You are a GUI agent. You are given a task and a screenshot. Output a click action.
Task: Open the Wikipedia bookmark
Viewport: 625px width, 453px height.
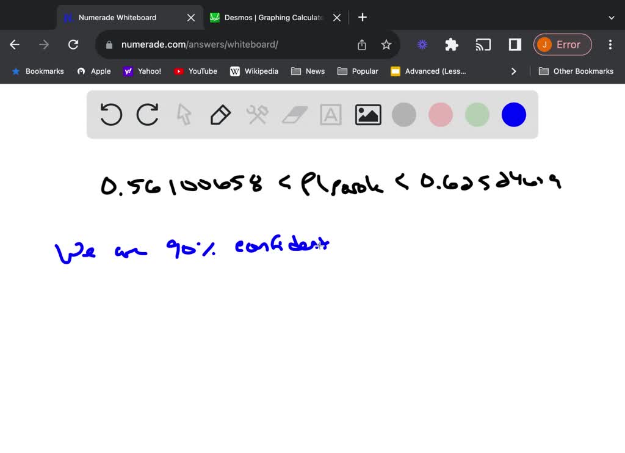(x=254, y=71)
